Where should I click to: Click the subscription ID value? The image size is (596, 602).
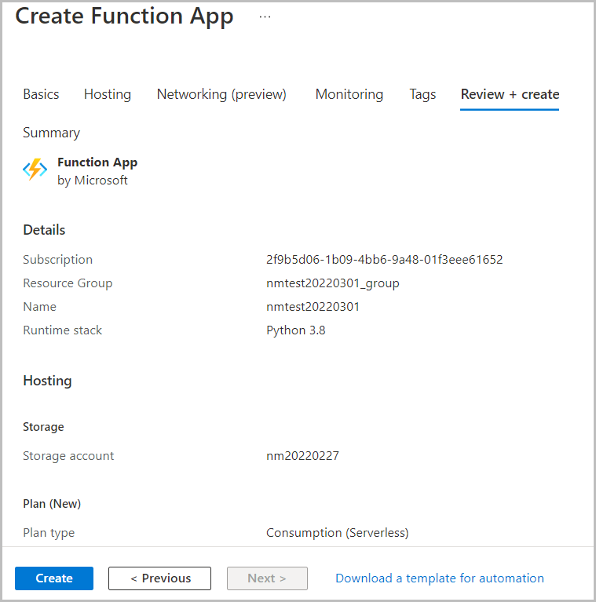coord(384,260)
